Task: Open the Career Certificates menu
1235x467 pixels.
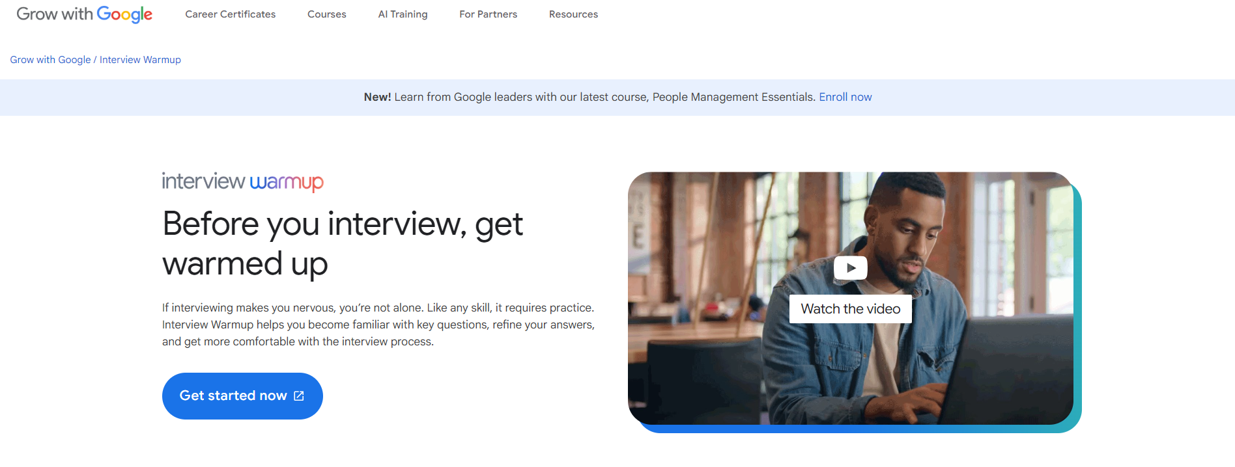Action: [230, 14]
